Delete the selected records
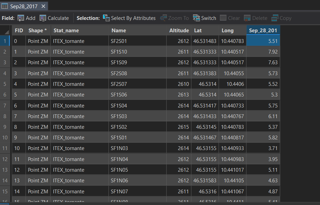320x205 pixels. click(x=255, y=18)
